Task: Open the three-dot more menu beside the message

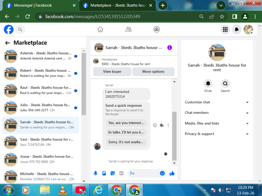Action: 168,125
